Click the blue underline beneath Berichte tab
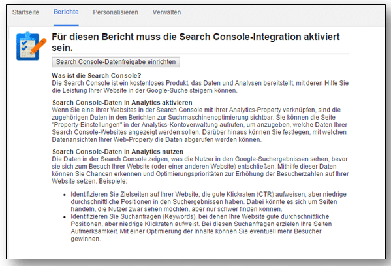 tap(66, 25)
